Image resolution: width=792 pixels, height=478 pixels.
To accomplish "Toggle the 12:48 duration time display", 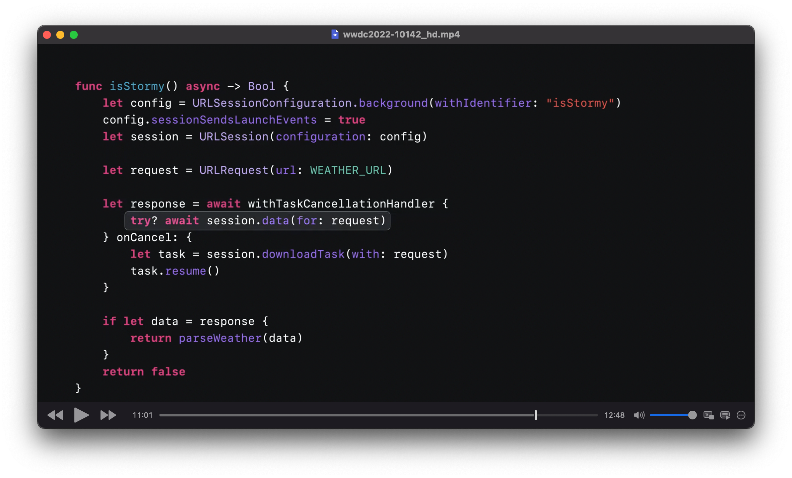I will pyautogui.click(x=614, y=415).
